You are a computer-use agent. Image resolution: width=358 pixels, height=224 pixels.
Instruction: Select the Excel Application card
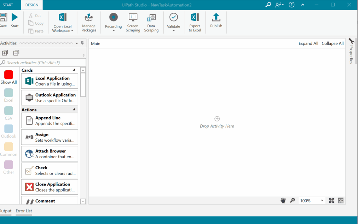point(50,81)
